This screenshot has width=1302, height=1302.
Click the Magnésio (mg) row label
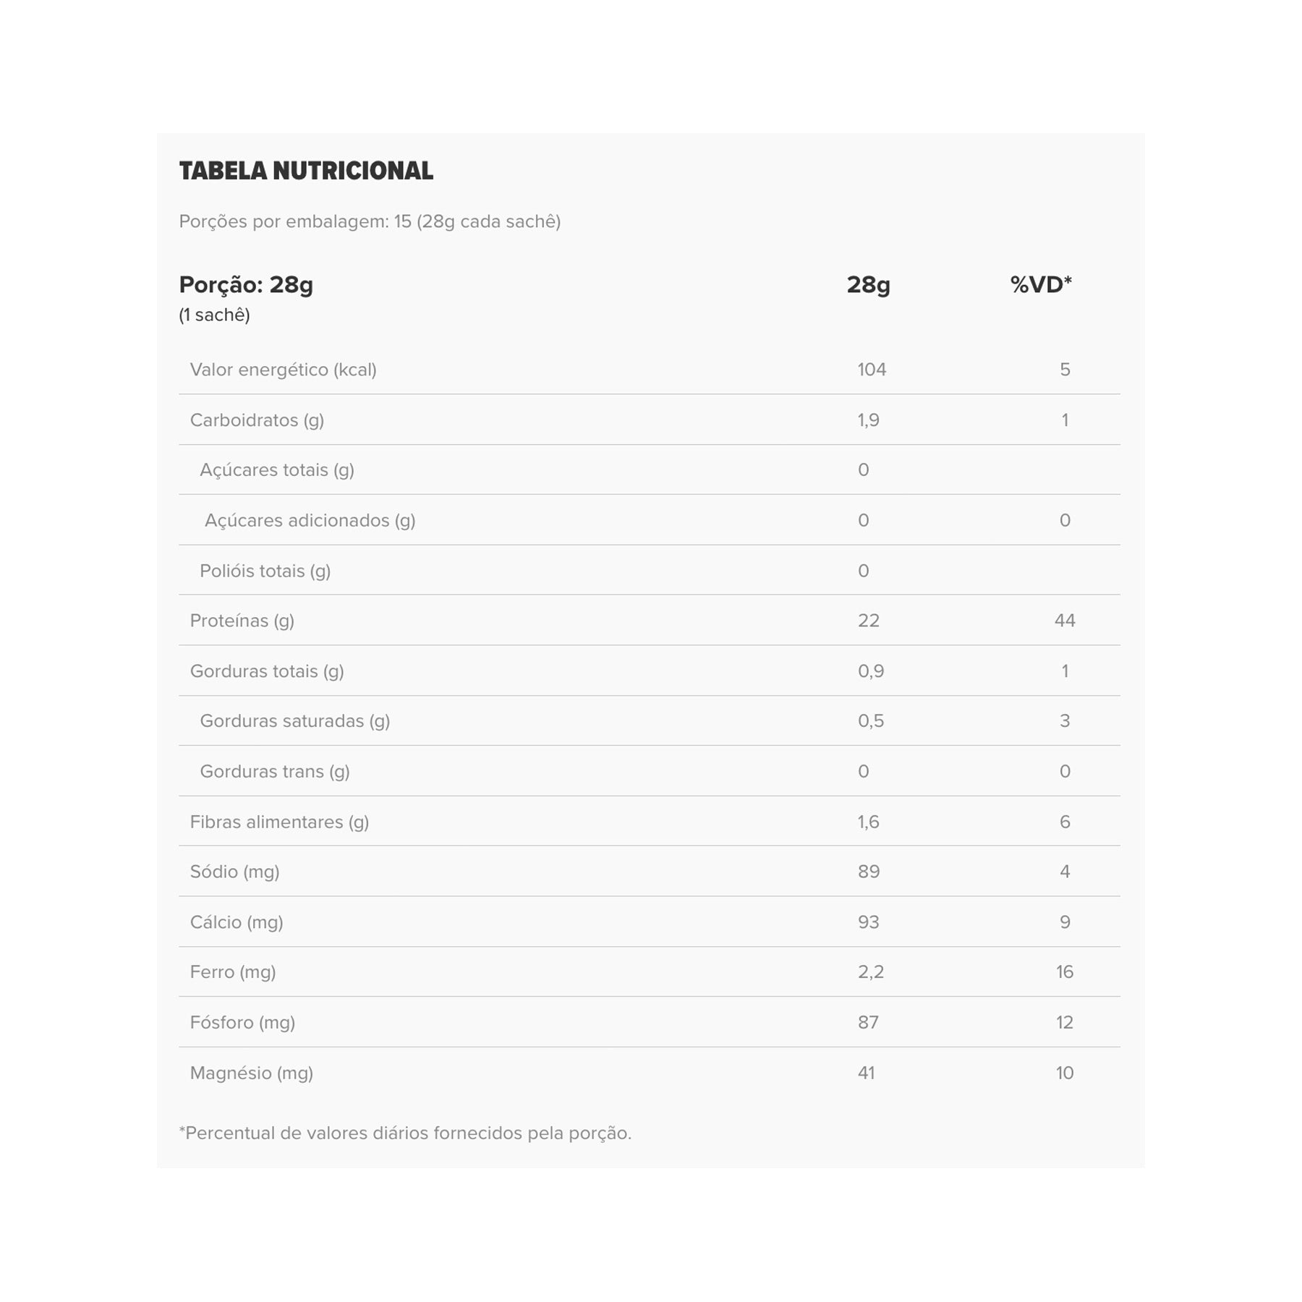click(251, 1073)
